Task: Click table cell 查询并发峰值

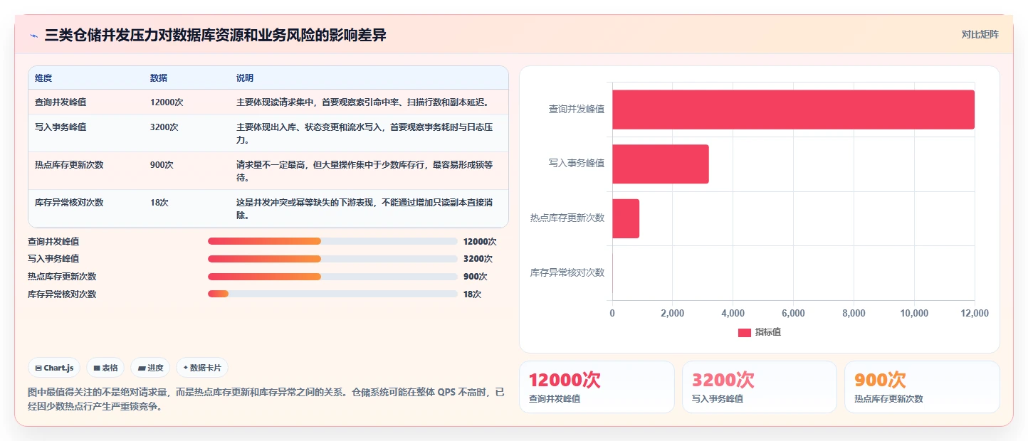Action: (x=61, y=102)
